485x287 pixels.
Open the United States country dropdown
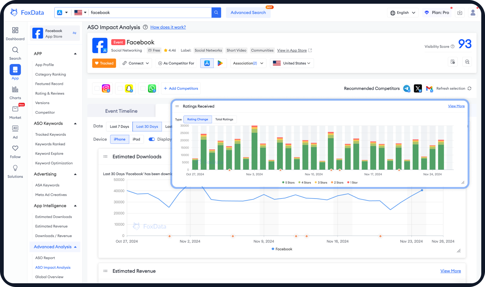pos(292,63)
